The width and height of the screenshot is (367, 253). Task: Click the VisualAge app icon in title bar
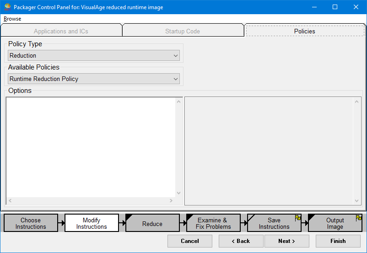pyautogui.click(x=7, y=7)
